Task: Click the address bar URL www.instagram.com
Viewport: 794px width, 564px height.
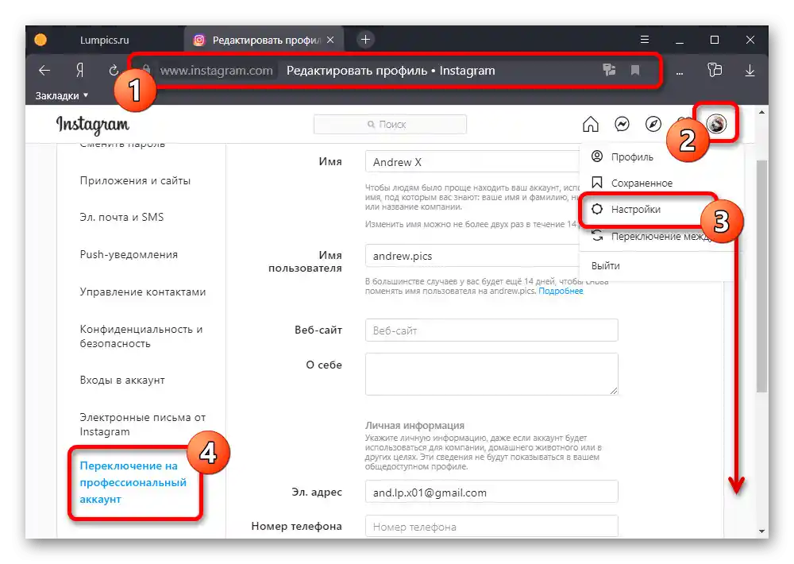Action: point(216,71)
